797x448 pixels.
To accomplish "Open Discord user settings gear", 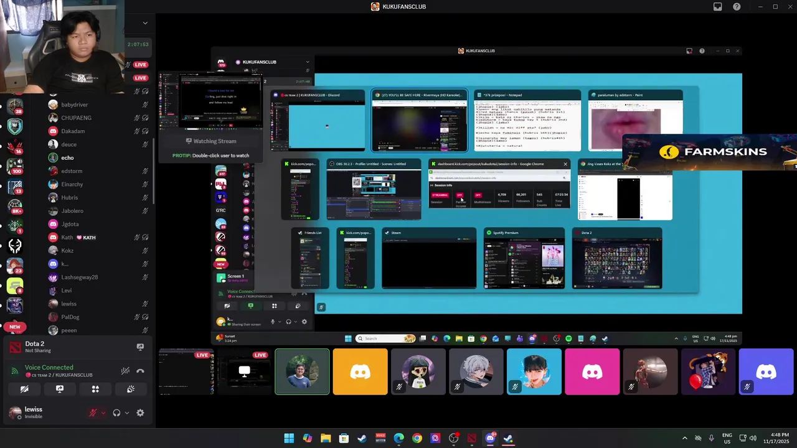I will point(140,413).
